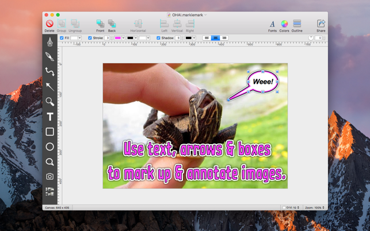Viewport: 370px width, 231px height.
Task: Select the Brush tool
Action: pyautogui.click(x=50, y=56)
